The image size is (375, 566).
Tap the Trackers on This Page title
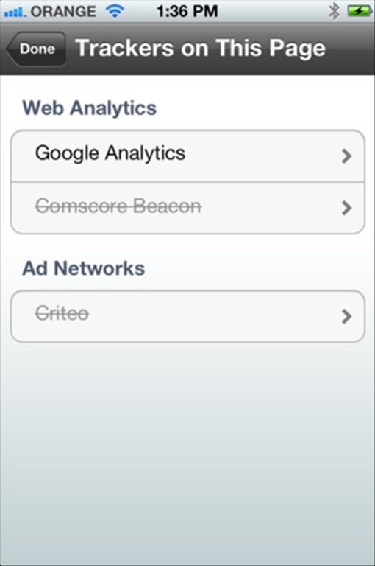200,48
